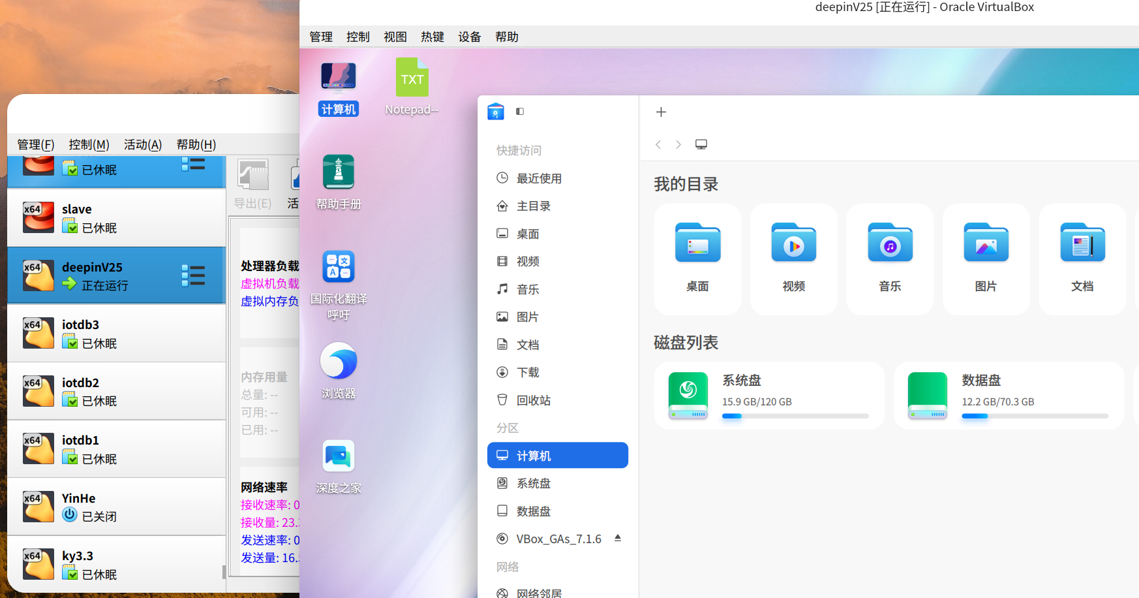This screenshot has width=1139, height=598.
Task: Select 桌面 in file manager sidebar
Action: (x=558, y=234)
